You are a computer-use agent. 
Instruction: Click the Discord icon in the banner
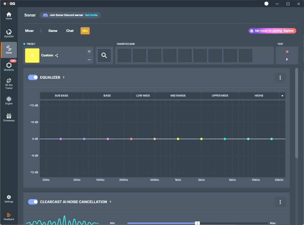[45, 15]
